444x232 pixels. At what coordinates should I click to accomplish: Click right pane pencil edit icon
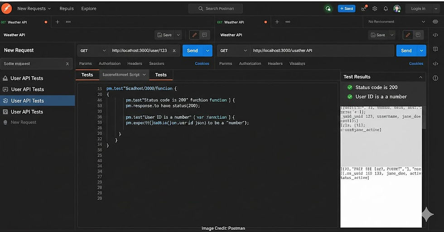408,35
